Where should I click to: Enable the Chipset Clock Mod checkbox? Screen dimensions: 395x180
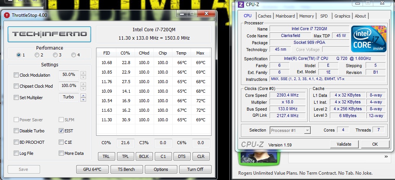click(16, 86)
